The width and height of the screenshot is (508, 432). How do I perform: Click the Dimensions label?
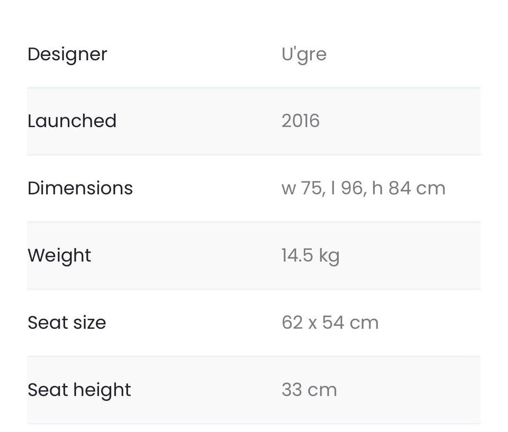tap(80, 188)
